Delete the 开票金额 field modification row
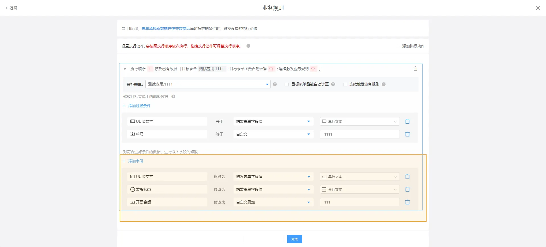 tap(407, 202)
